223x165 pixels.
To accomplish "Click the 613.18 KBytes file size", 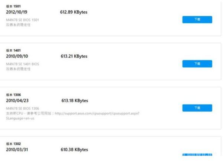I will click(75, 101).
